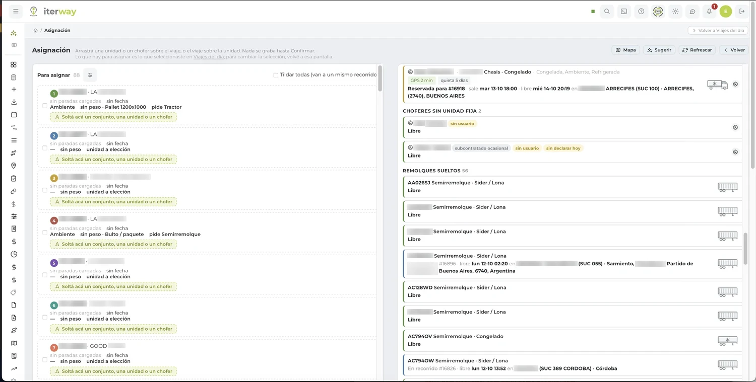
Task: Select the AC794OW Semirremolque row
Action: coord(573,365)
